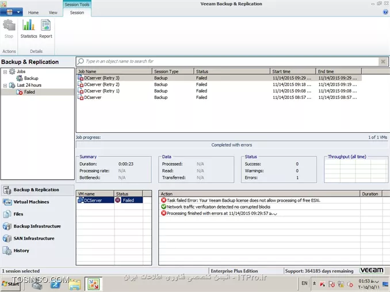Switch to the View tab
The width and height of the screenshot is (390, 292).
(53, 13)
